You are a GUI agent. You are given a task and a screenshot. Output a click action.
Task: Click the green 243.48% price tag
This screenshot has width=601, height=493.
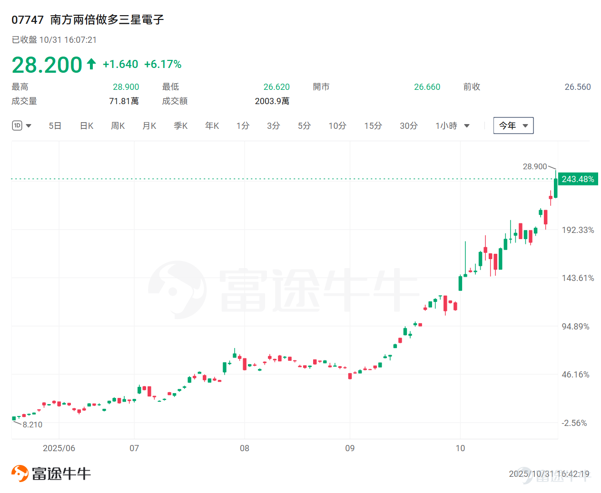578,179
